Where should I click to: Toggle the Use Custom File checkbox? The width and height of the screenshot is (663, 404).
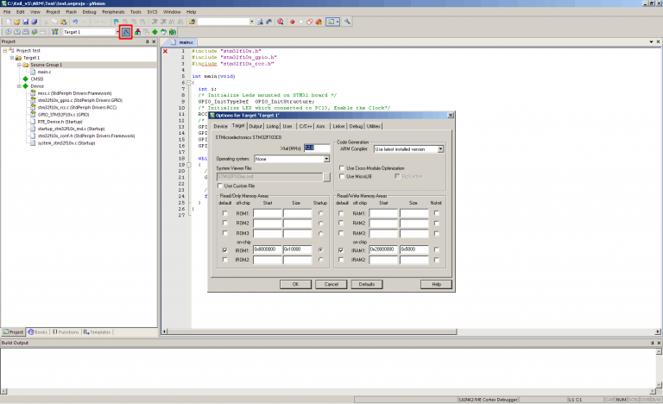pyautogui.click(x=219, y=185)
